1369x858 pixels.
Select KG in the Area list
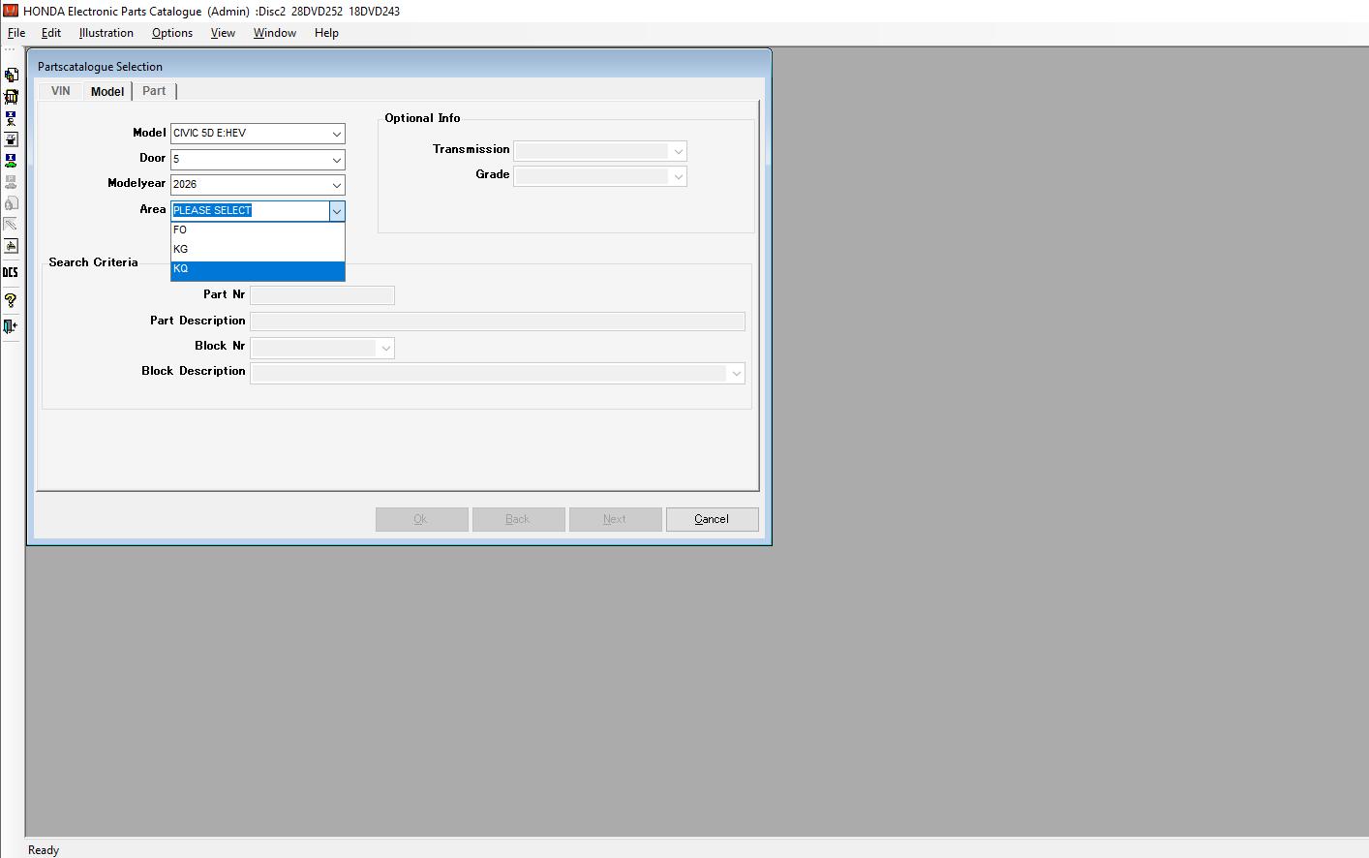pyautogui.click(x=258, y=250)
